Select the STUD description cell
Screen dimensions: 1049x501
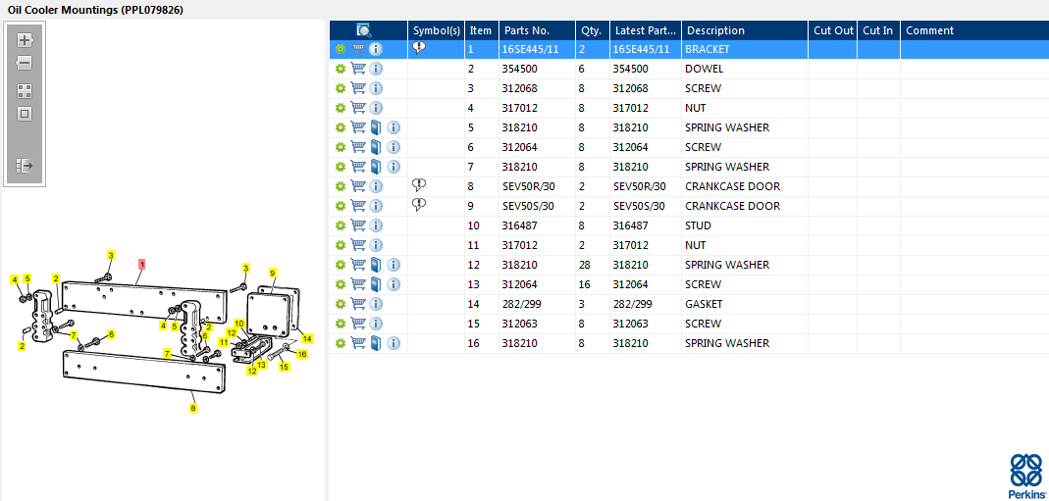point(745,225)
